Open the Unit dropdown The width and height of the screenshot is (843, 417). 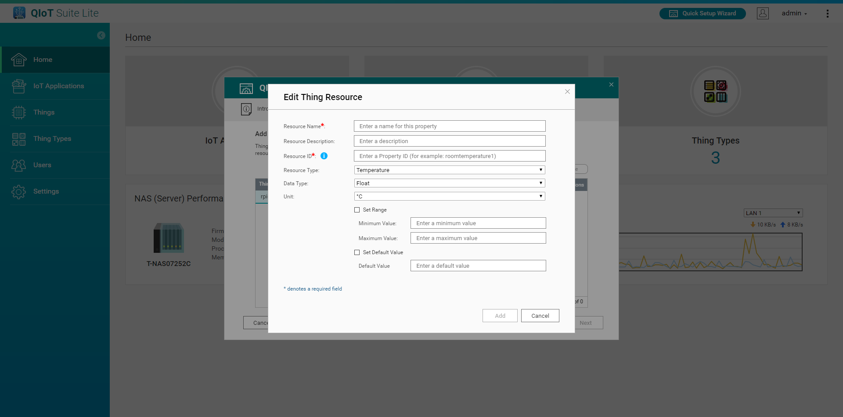pyautogui.click(x=449, y=196)
